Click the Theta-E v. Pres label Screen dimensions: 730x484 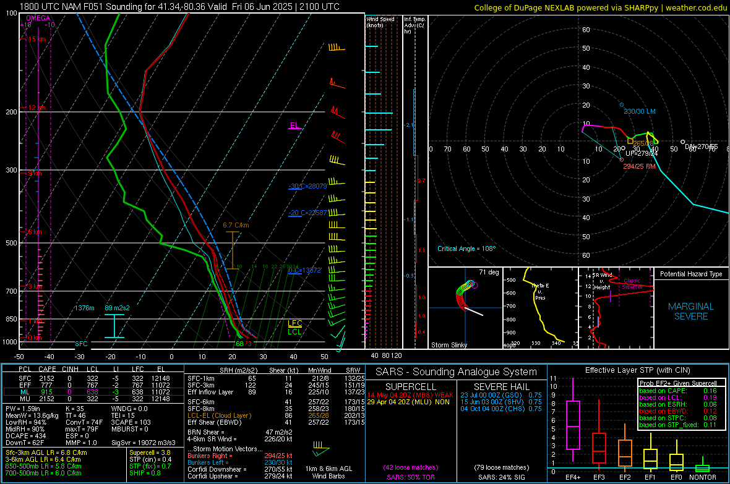pyautogui.click(x=540, y=291)
